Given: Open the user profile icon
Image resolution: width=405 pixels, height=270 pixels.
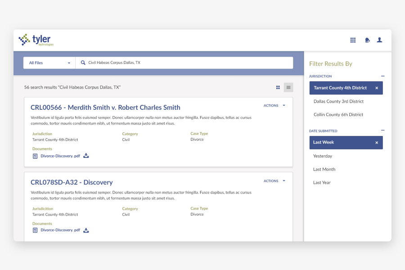Looking at the screenshot, I should [380, 40].
